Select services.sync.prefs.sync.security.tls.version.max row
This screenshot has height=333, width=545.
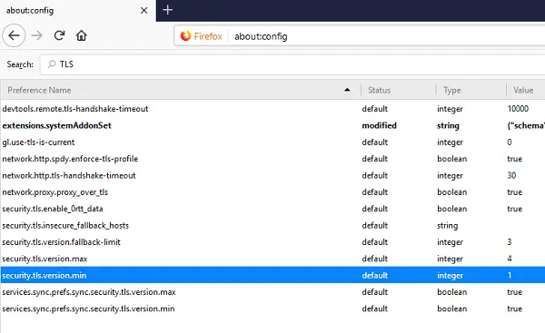coord(272,292)
